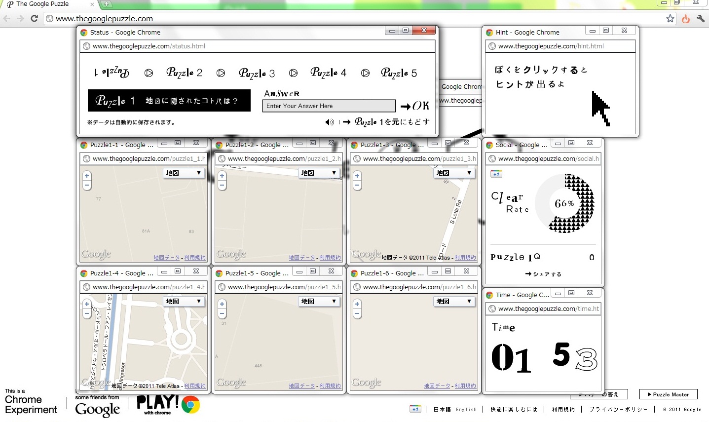The height and width of the screenshot is (422, 709).
Task: Zoom in on the Puzzle1-1 map
Action: coord(87,176)
